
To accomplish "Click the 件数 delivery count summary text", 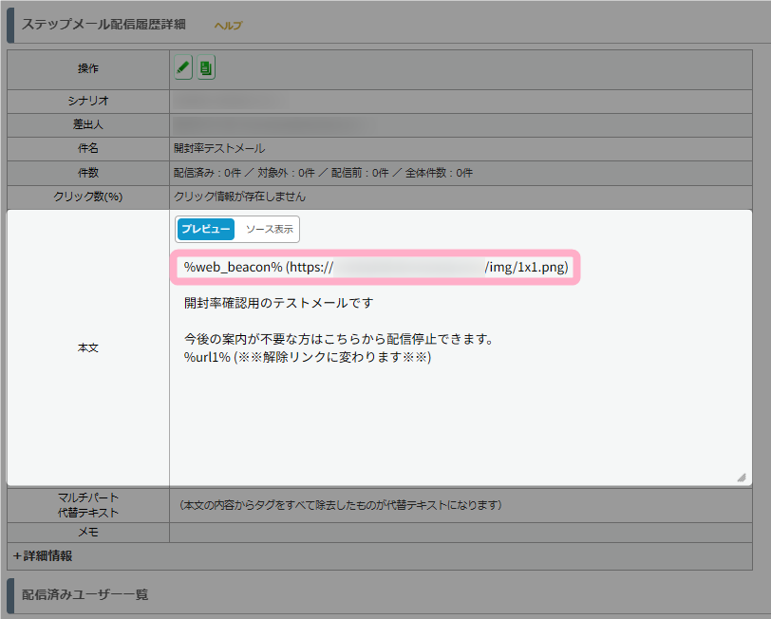I will pyautogui.click(x=323, y=173).
